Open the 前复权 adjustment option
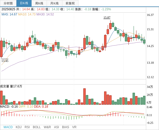This screenshot has height=130, width=159. 70,3
